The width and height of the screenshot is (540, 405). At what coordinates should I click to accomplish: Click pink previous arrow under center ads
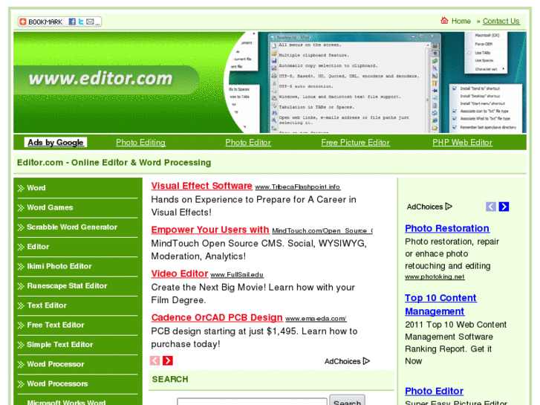(x=155, y=360)
